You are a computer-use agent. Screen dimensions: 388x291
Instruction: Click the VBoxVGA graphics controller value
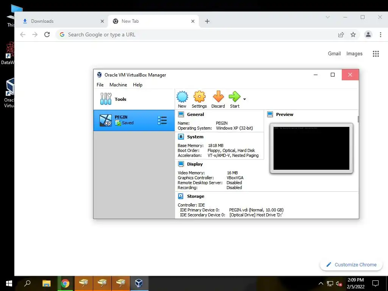pos(235,178)
